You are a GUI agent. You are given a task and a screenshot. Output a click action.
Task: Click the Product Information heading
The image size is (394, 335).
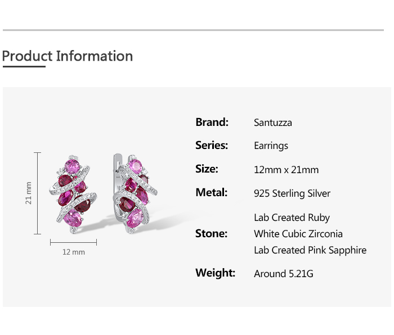[68, 56]
